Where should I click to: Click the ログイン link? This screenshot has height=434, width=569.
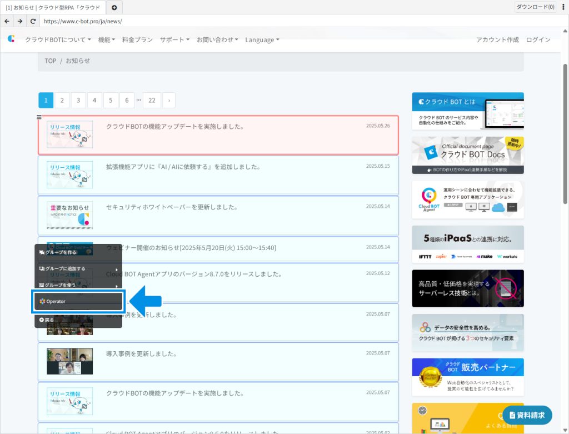pyautogui.click(x=538, y=39)
